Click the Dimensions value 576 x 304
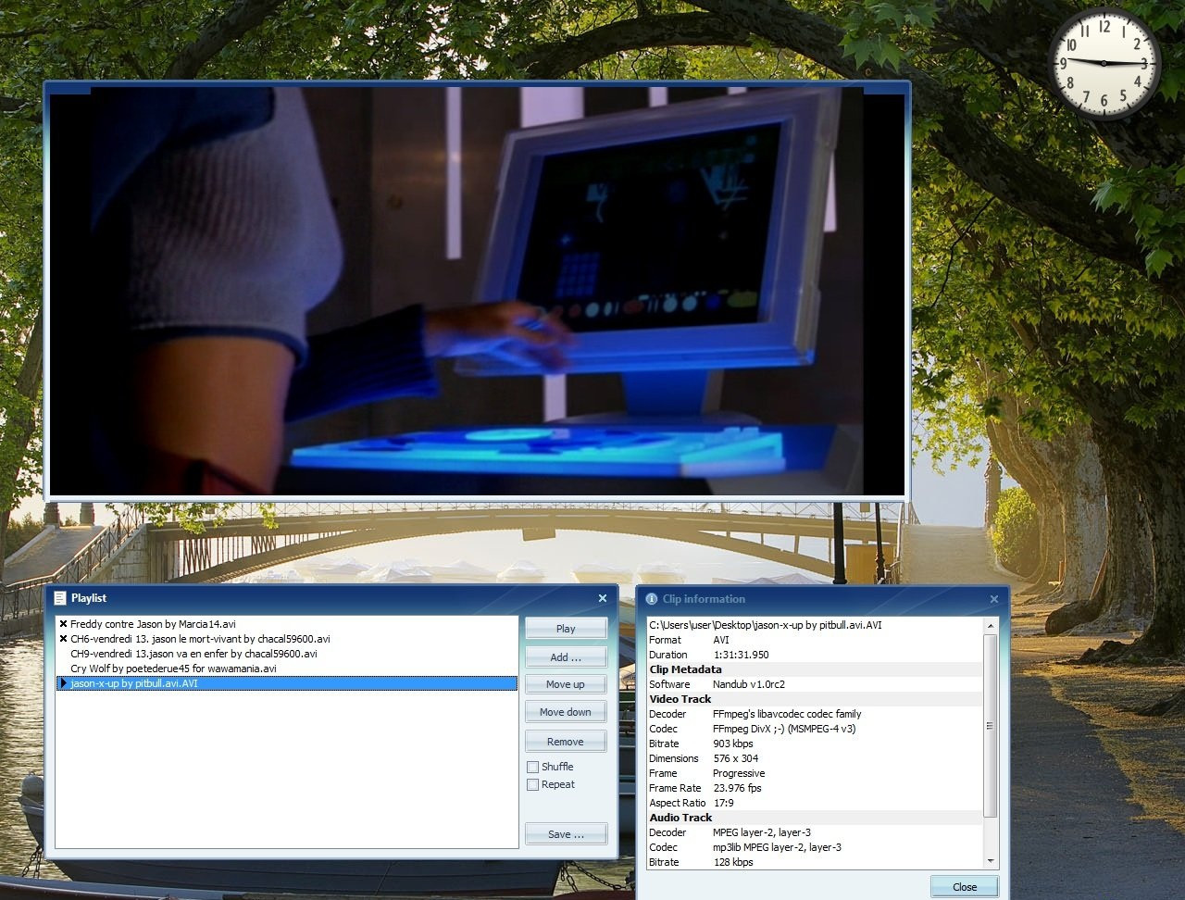The width and height of the screenshot is (1185, 900). (x=736, y=758)
